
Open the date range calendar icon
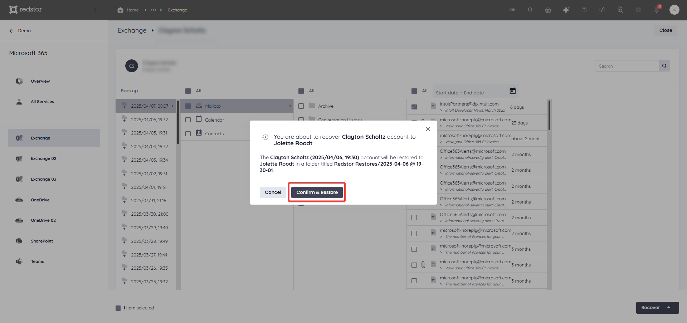(x=512, y=91)
